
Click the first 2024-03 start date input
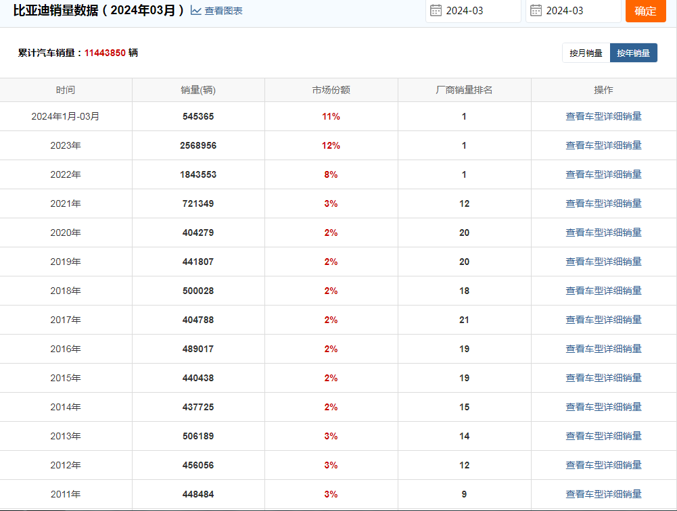473,11
